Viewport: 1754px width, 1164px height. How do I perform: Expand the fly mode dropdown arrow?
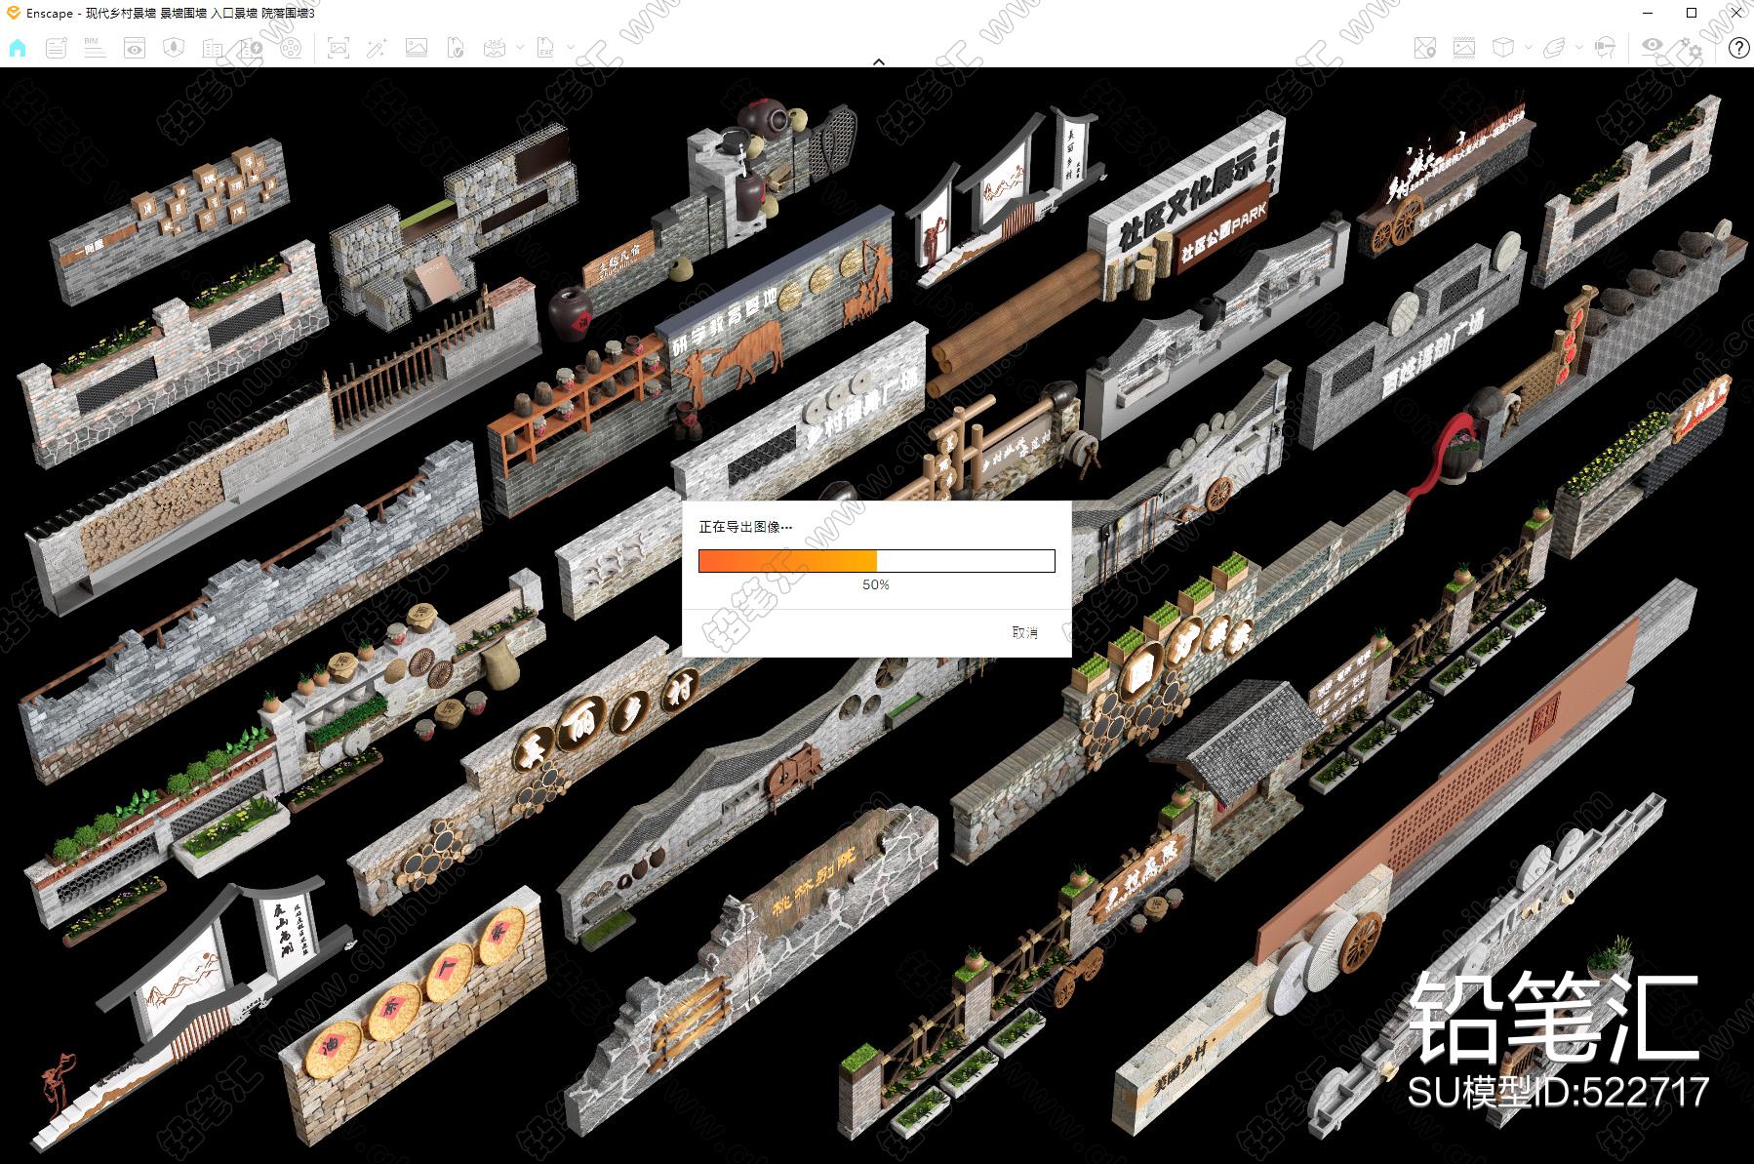(x=1579, y=47)
